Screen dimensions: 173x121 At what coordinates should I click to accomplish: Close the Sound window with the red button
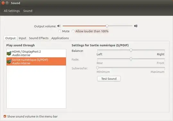(3, 3)
